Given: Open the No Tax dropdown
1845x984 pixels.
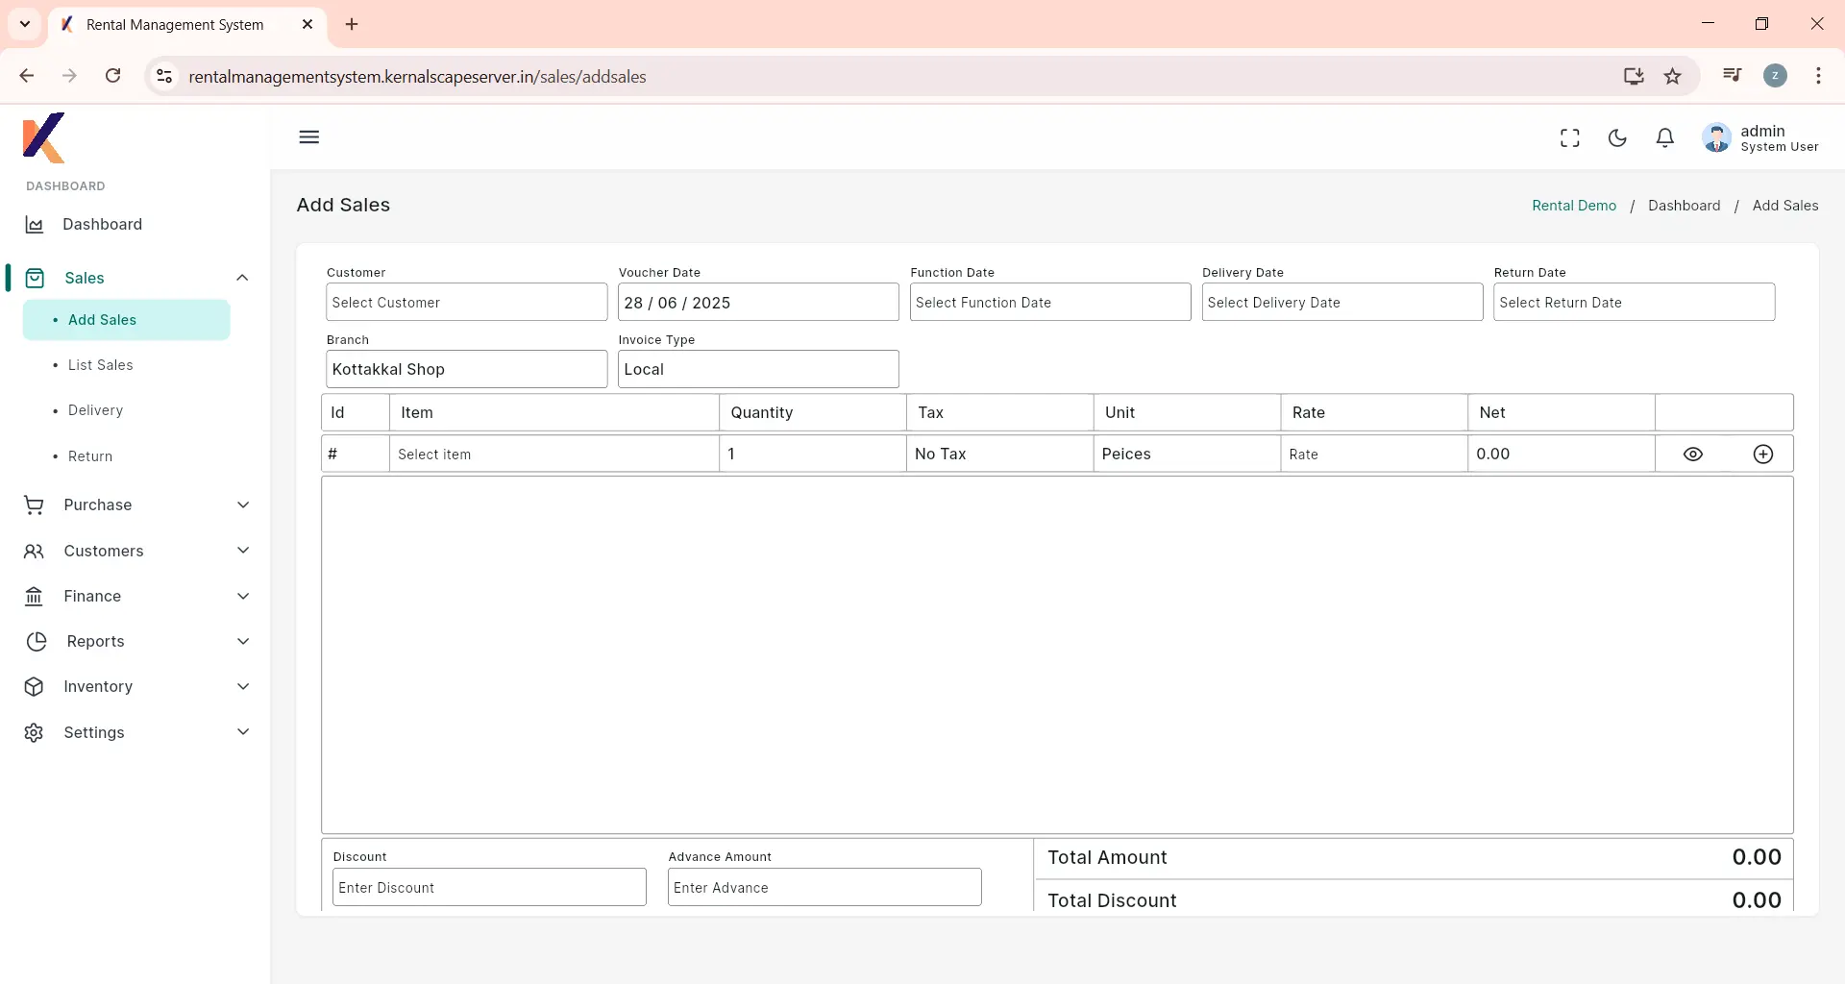Looking at the screenshot, I should pos(999,455).
